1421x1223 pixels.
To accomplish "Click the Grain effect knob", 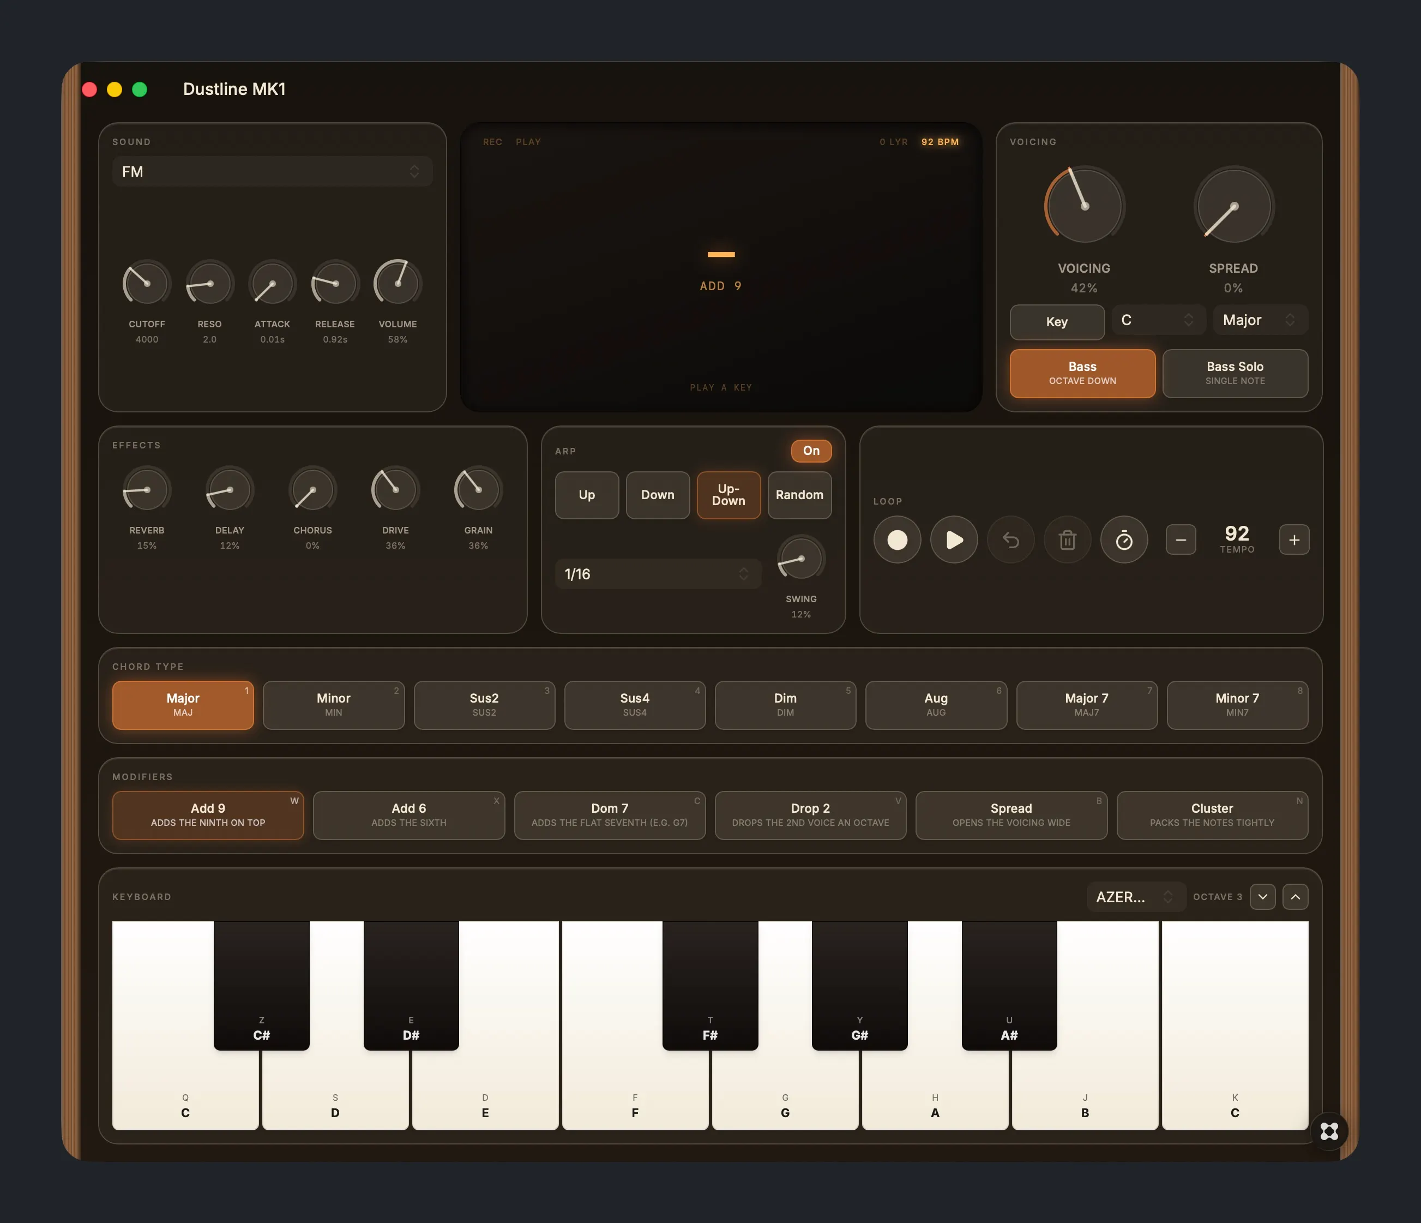I will coord(478,489).
